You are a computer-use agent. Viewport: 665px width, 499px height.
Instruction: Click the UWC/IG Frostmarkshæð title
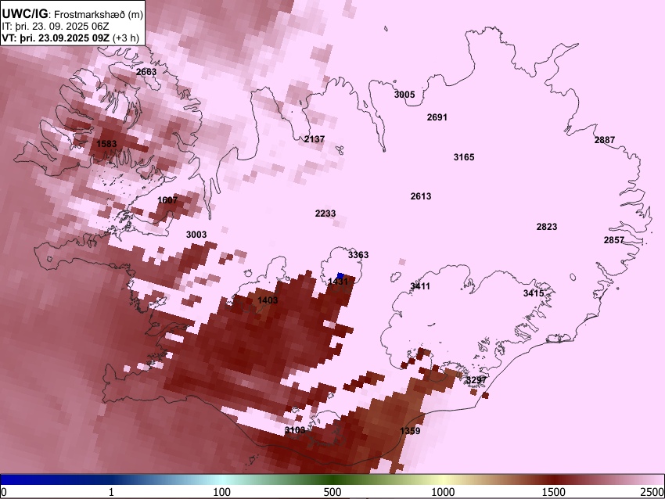(72, 14)
